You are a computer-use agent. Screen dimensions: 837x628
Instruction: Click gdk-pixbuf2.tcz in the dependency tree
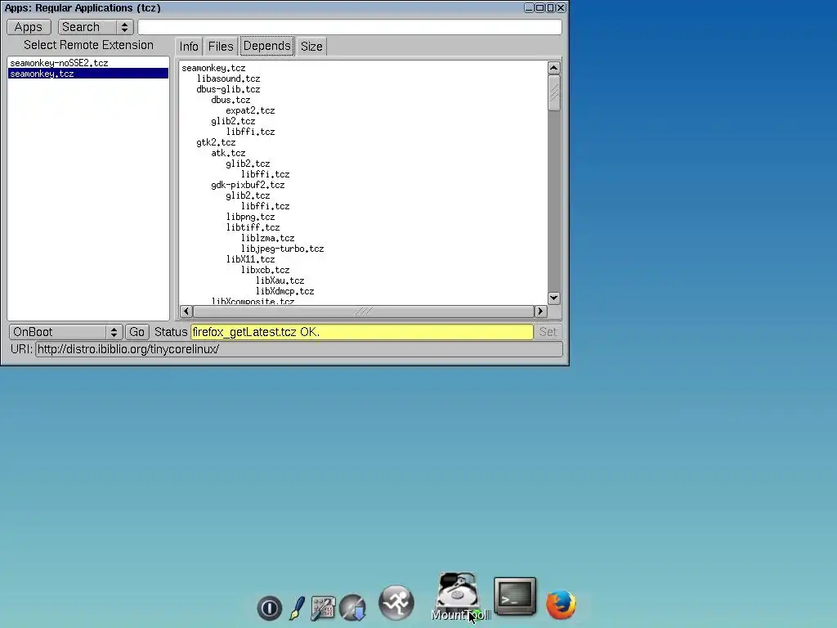tap(248, 185)
